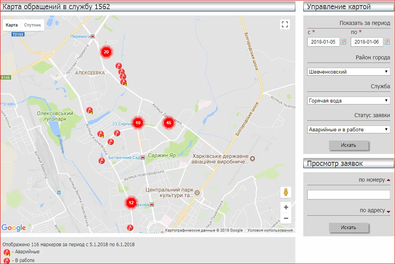Screen dimensions: 395x264
Task: Zoom out on the map
Action: click(x=285, y=218)
